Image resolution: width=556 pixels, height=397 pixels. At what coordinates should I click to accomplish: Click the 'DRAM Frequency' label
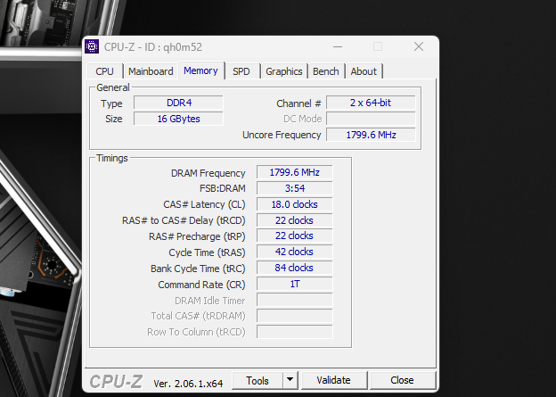pyautogui.click(x=208, y=173)
